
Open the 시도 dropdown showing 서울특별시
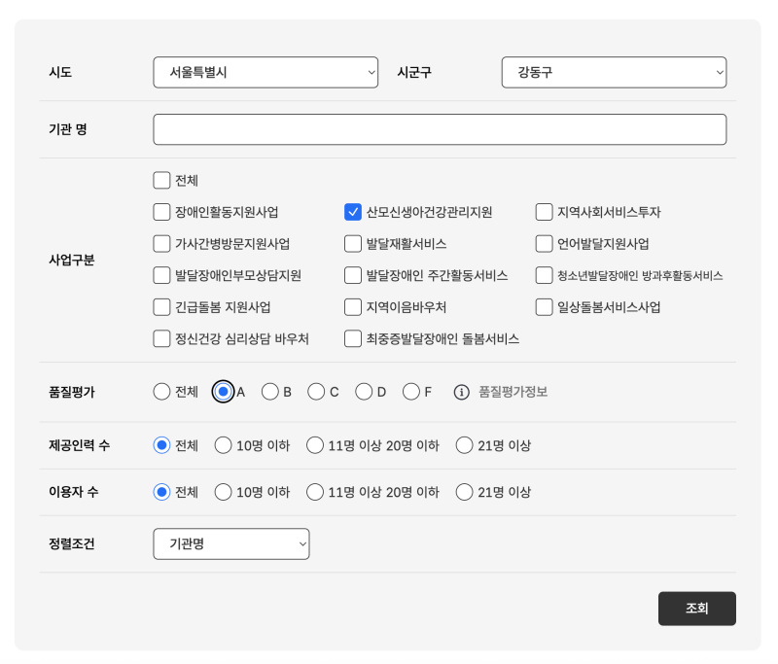click(x=265, y=72)
